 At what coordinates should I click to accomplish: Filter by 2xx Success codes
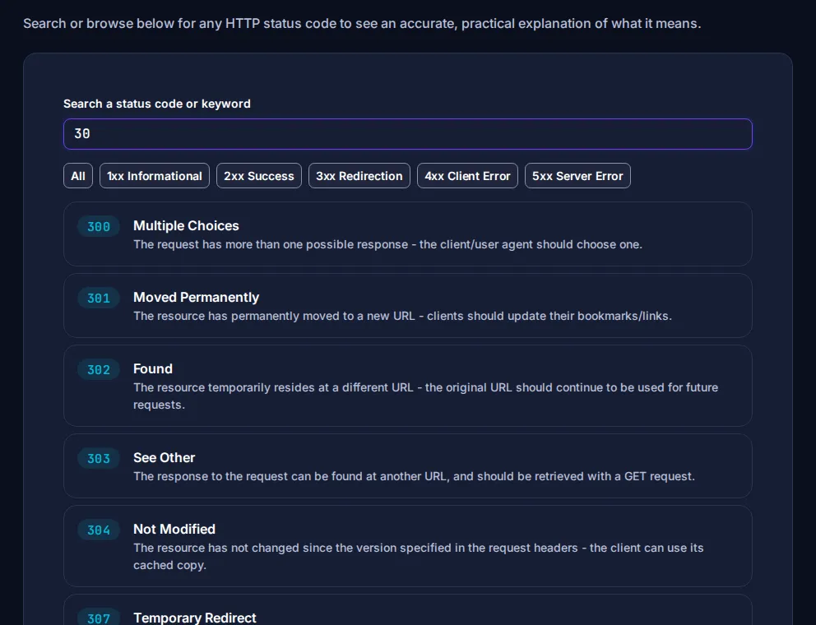(259, 176)
